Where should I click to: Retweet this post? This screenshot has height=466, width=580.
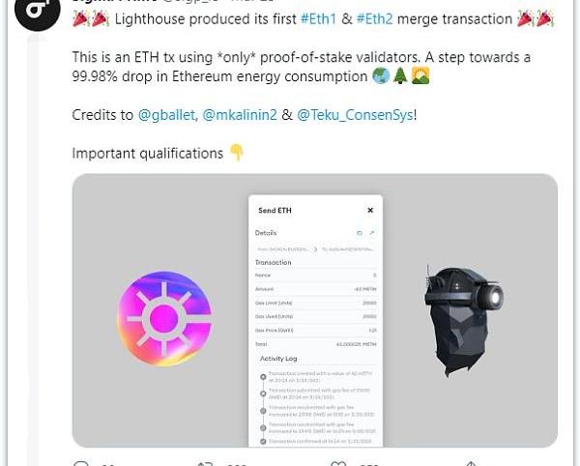(205, 463)
